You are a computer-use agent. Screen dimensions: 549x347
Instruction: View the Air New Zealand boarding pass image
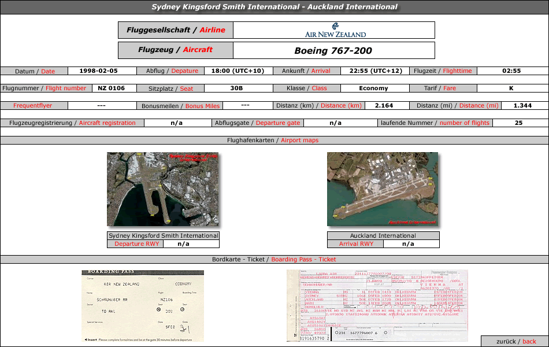pos(143,306)
